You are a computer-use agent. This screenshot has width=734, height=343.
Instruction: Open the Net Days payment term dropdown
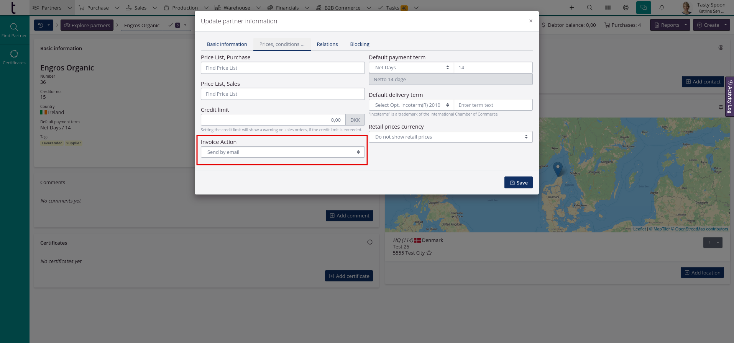pyautogui.click(x=411, y=67)
